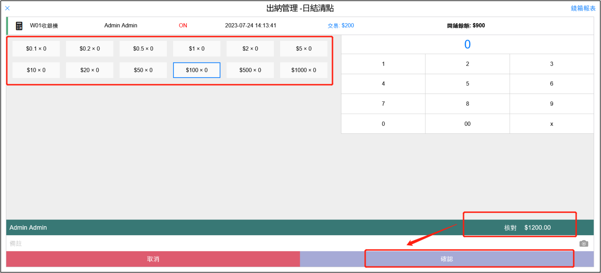Viewport: 601px width, 273px height.
Task: Tap keypad digit 1
Action: click(383, 64)
